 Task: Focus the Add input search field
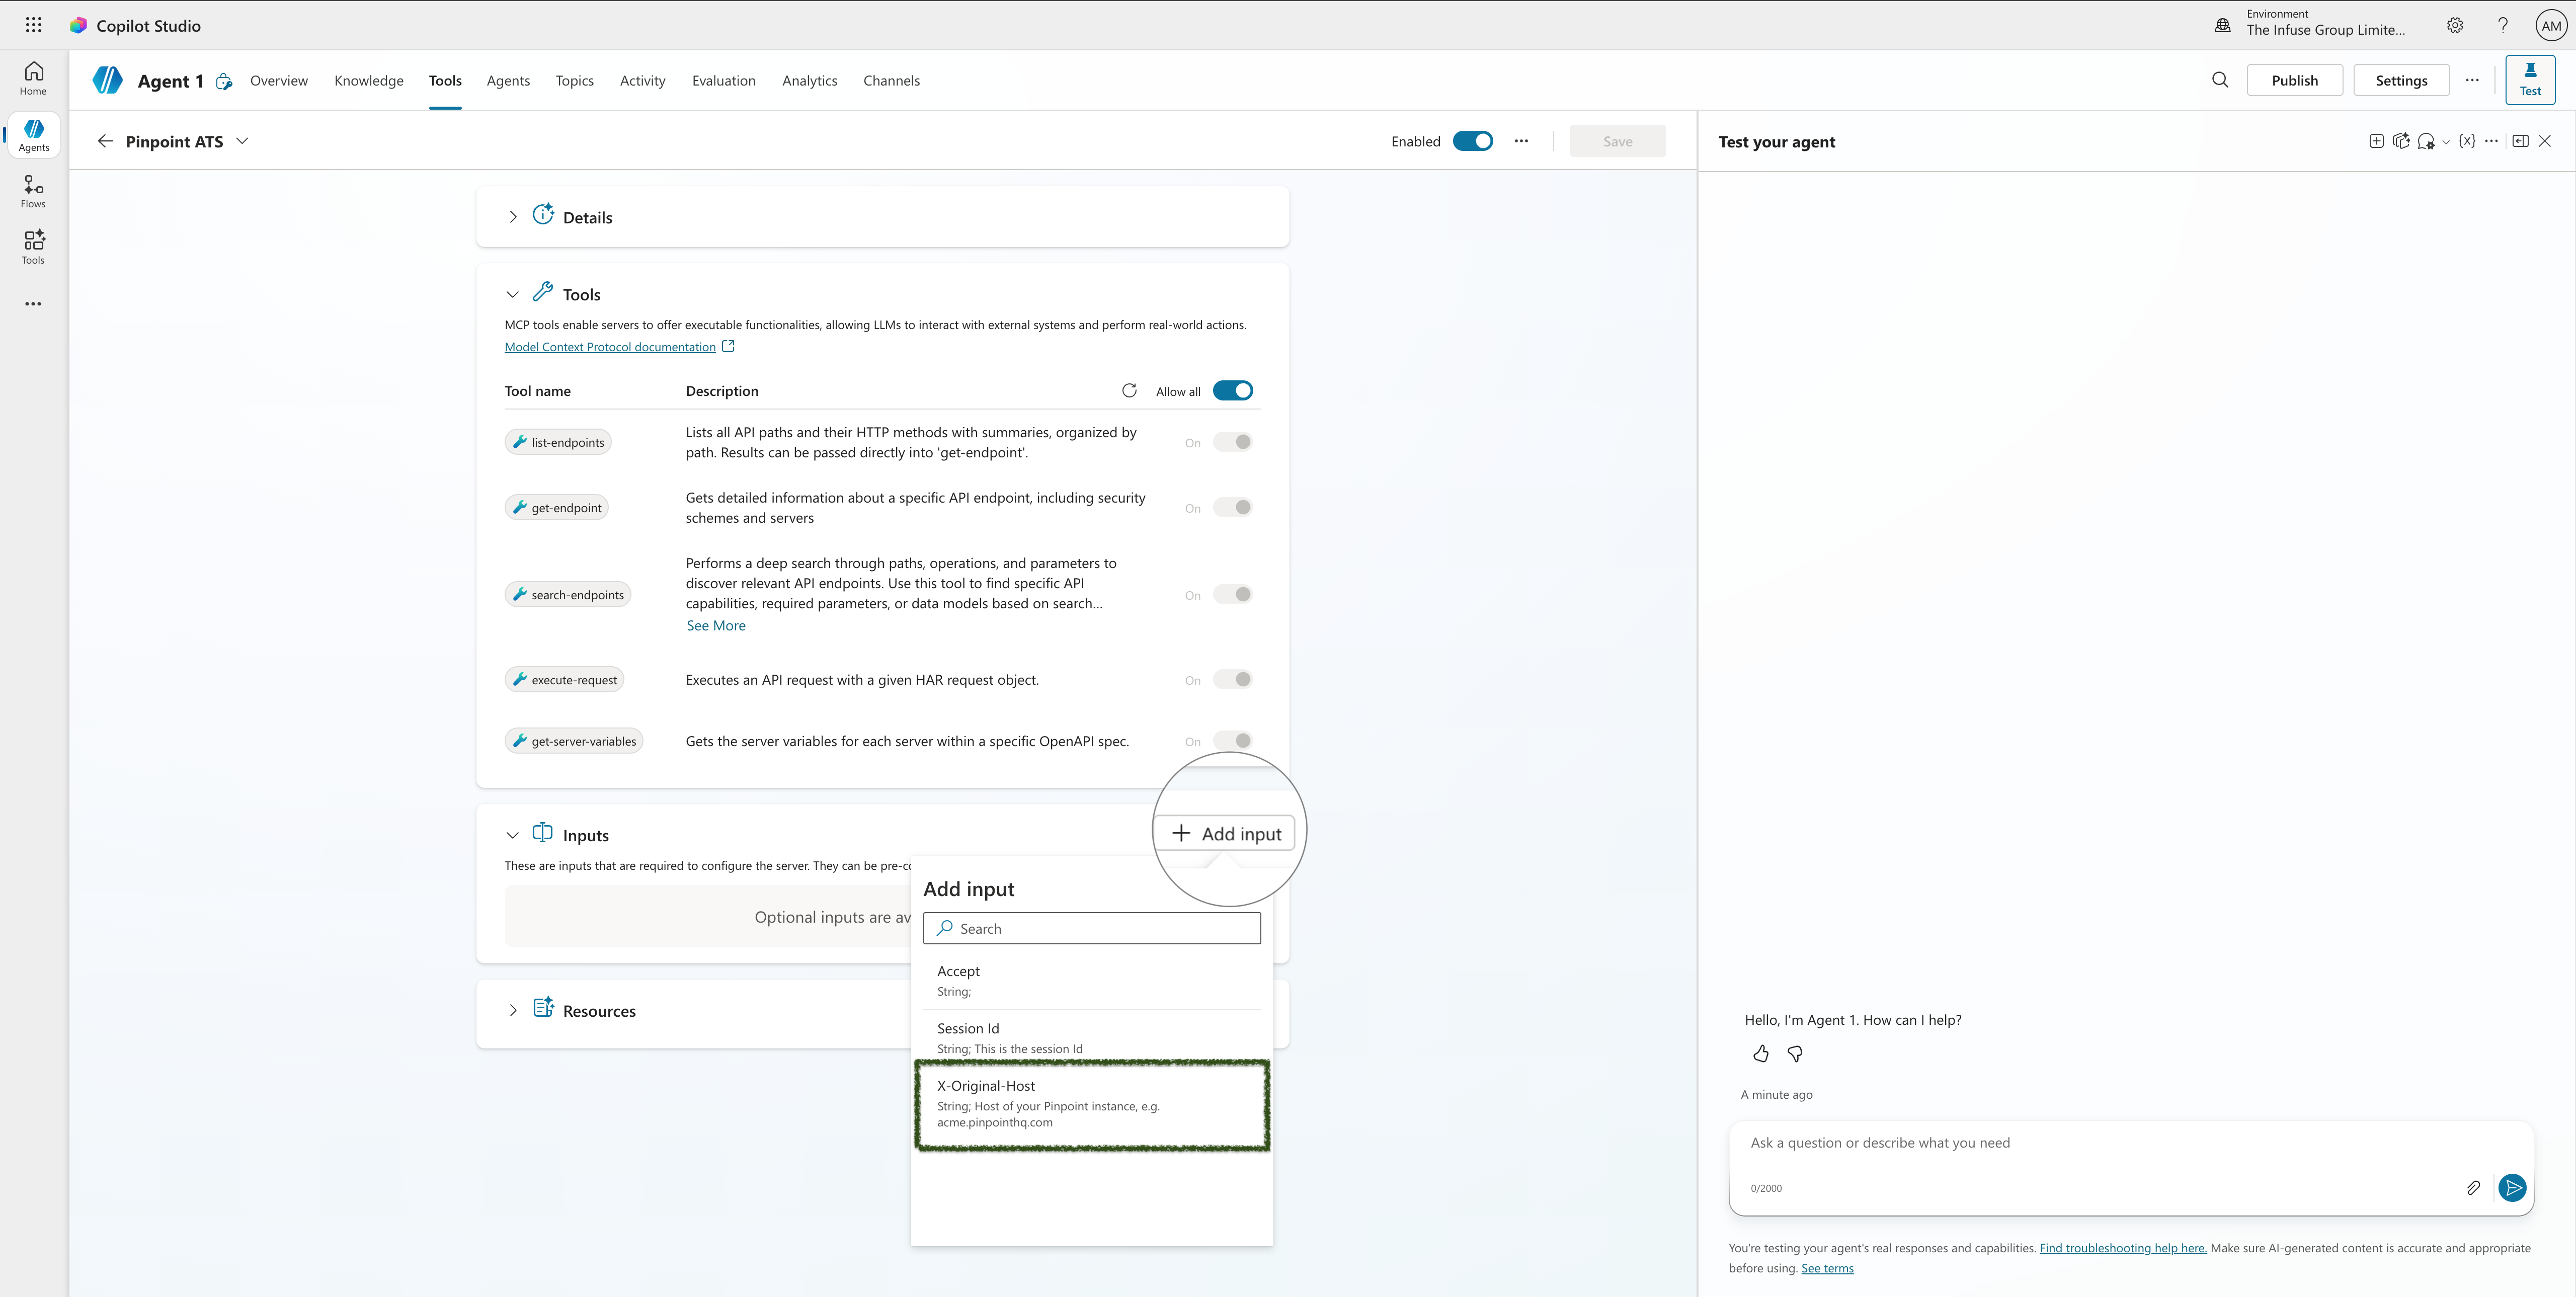1092,928
